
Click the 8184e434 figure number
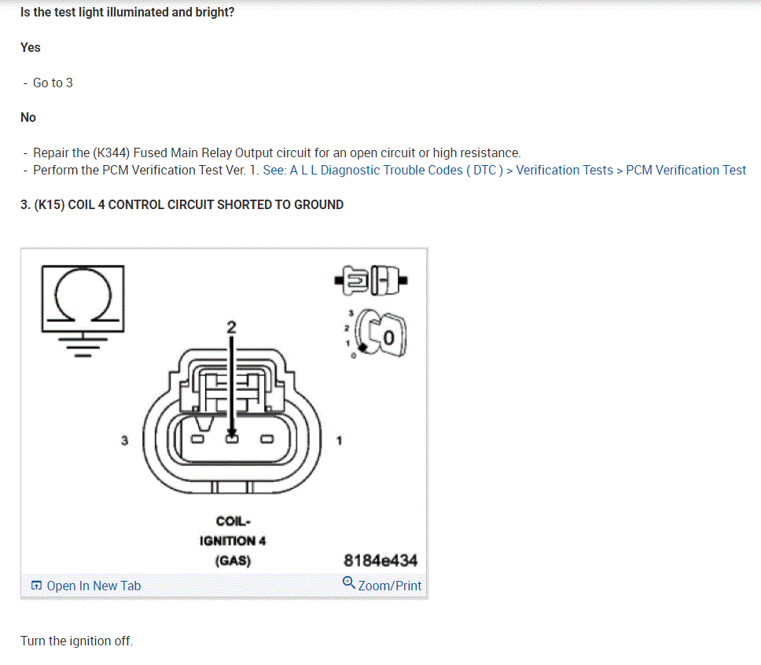(380, 560)
